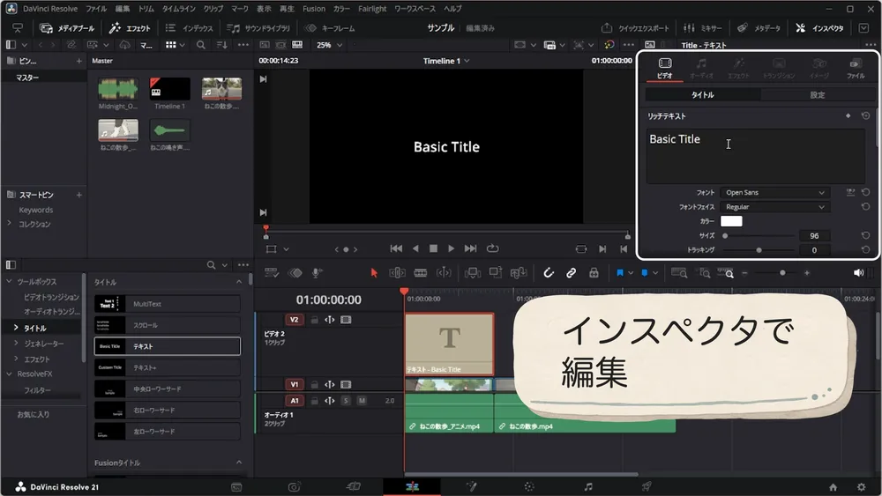The image size is (882, 496).
Task: Open the インデックス panel
Action: pos(190,28)
